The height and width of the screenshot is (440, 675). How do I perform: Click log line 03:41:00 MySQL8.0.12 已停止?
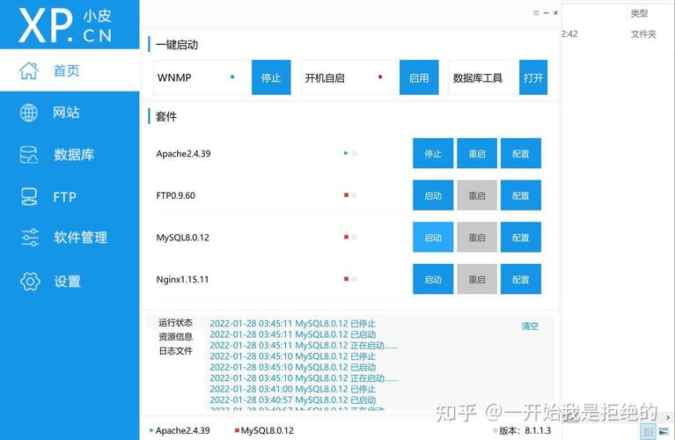click(293, 389)
